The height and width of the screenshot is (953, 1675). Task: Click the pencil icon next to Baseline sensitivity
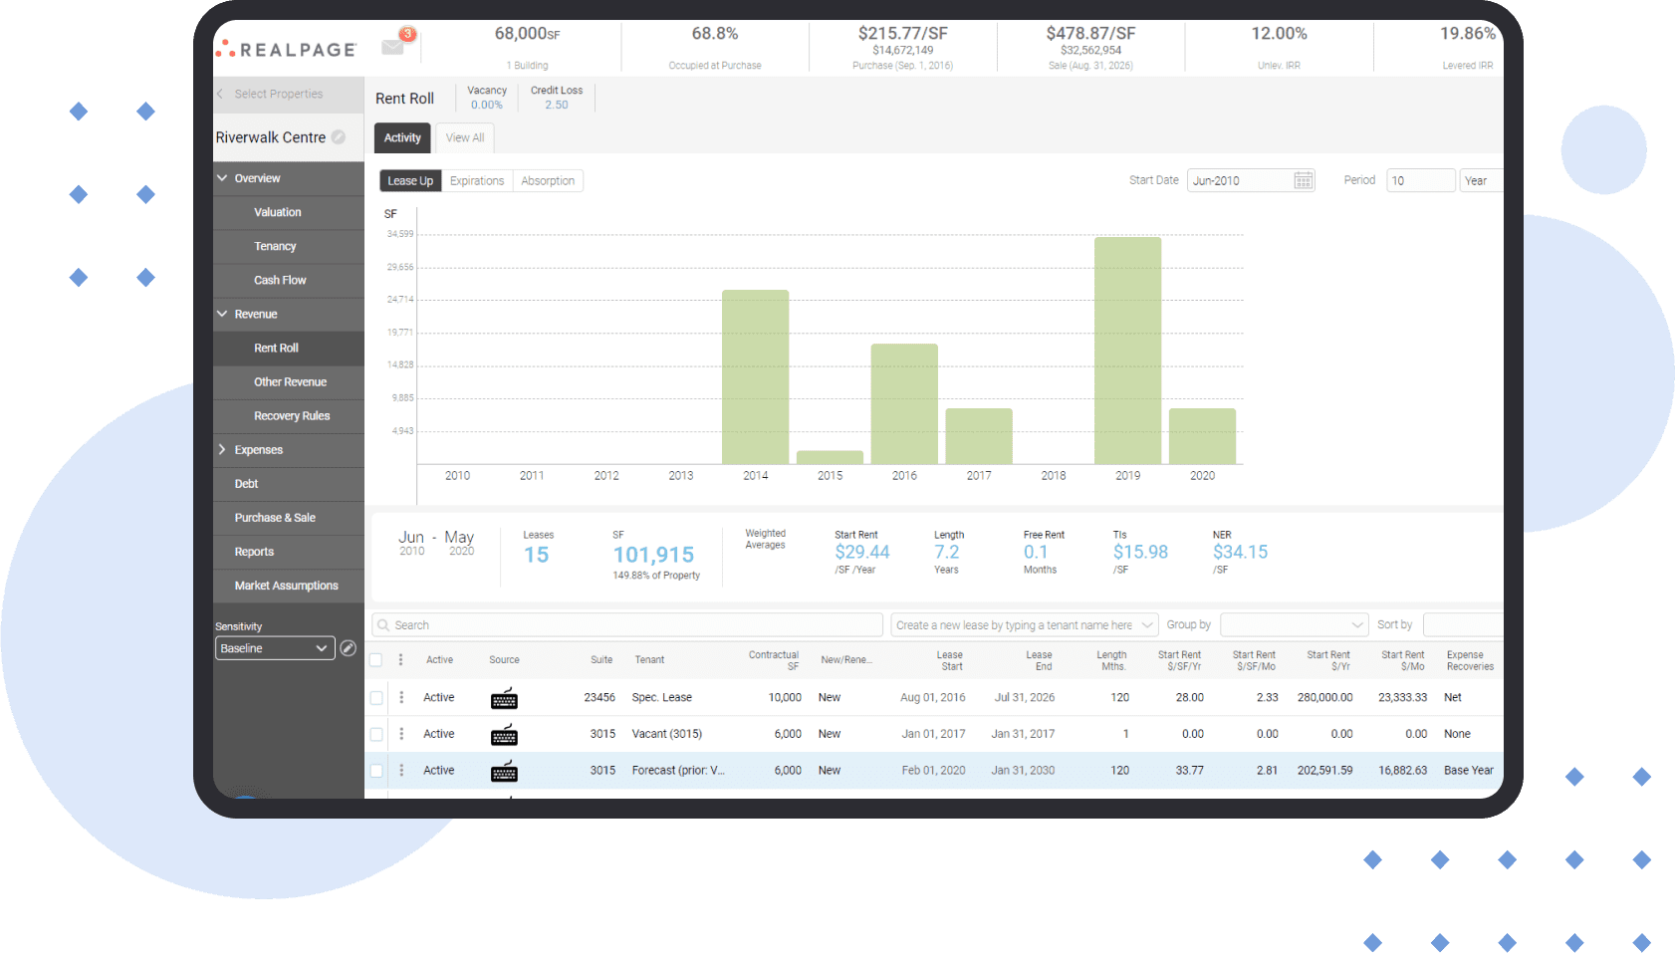[348, 648]
